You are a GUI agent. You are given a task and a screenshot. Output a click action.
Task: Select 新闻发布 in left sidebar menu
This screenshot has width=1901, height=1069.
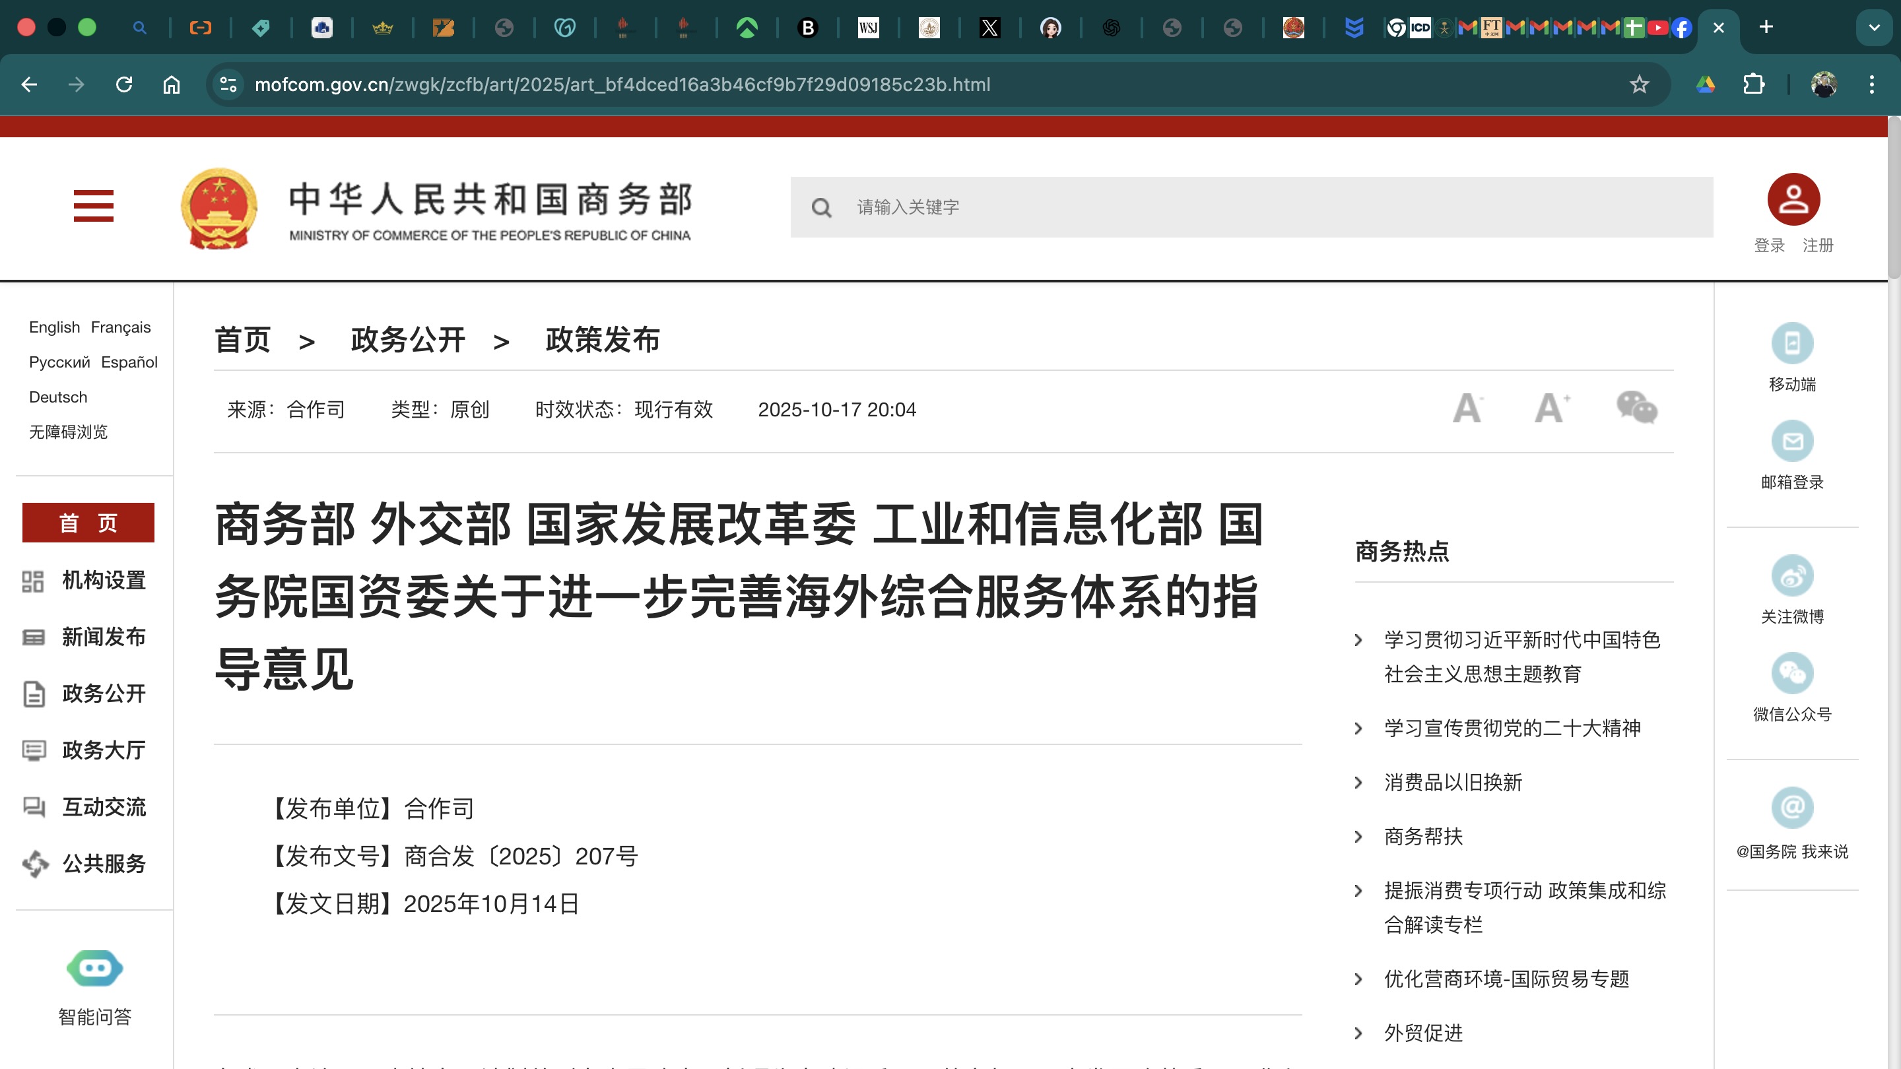[x=104, y=637]
